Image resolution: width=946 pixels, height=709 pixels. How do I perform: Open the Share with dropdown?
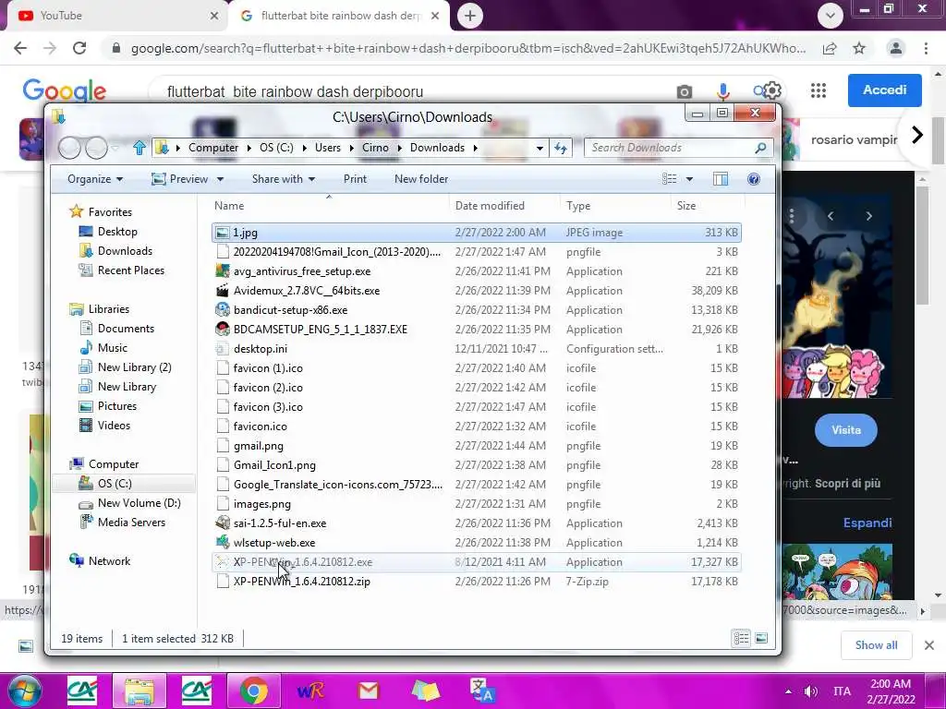coord(284,179)
